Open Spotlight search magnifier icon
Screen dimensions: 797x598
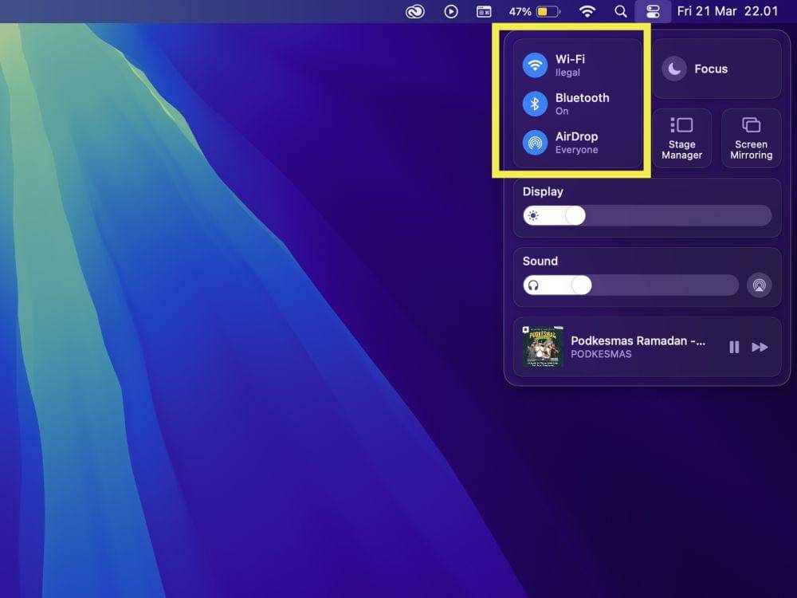coord(621,11)
